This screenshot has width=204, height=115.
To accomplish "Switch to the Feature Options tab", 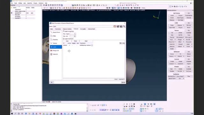I will point(67,29).
